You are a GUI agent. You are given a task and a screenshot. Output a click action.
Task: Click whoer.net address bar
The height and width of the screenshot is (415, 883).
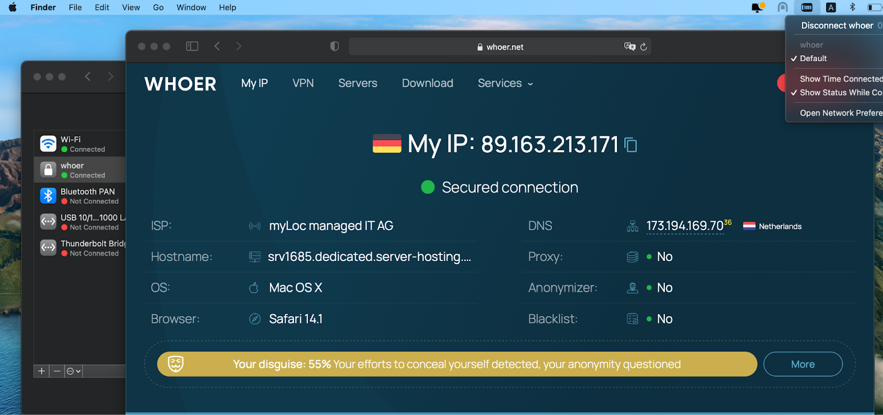click(x=500, y=47)
